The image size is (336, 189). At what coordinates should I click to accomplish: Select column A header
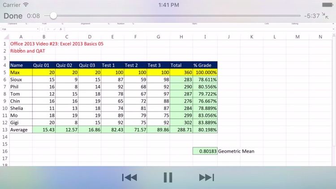tap(21, 37)
